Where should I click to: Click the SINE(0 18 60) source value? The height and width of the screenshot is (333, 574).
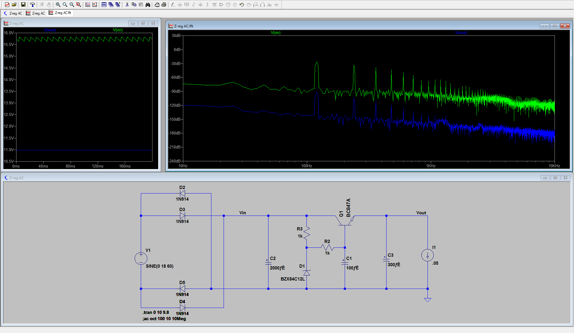(x=160, y=266)
